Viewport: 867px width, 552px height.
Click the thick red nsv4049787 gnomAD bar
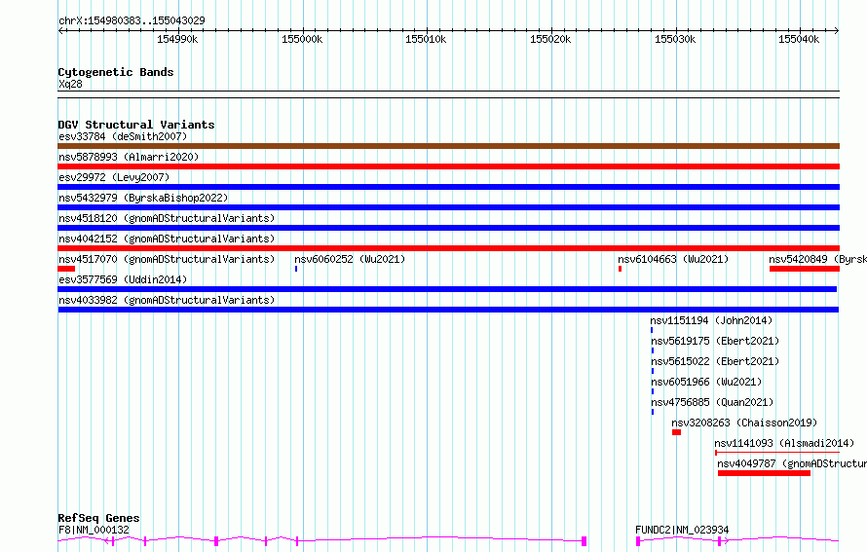pyautogui.click(x=764, y=473)
